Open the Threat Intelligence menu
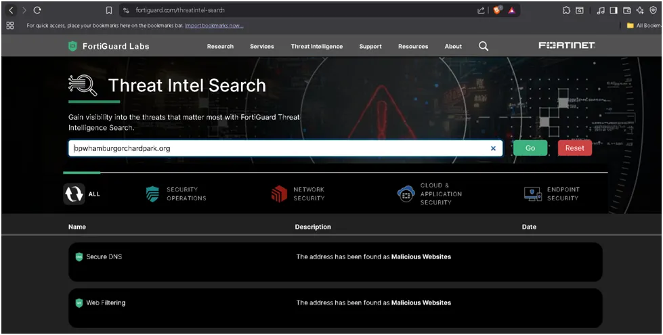The width and height of the screenshot is (663, 335). [x=317, y=47]
